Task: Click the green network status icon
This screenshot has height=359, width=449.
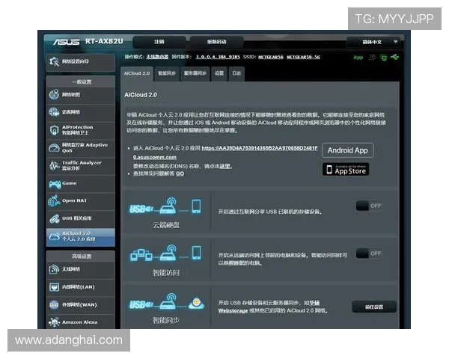Action: (x=383, y=58)
